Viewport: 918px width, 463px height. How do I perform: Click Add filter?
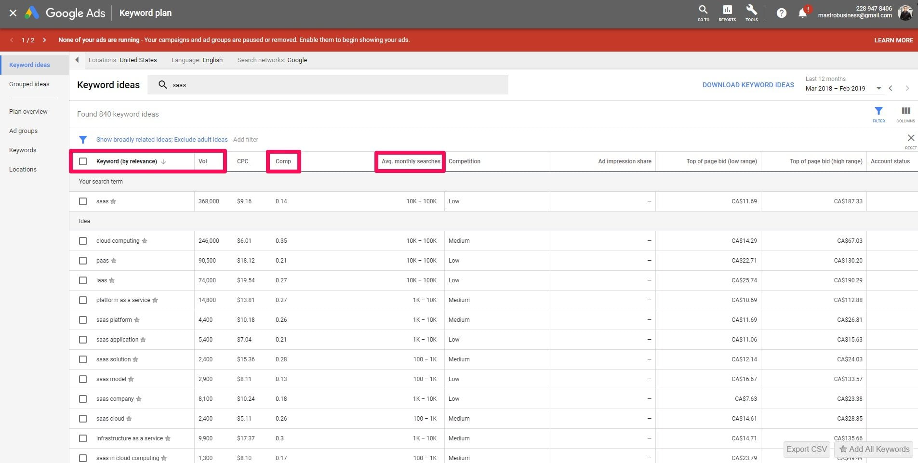246,140
